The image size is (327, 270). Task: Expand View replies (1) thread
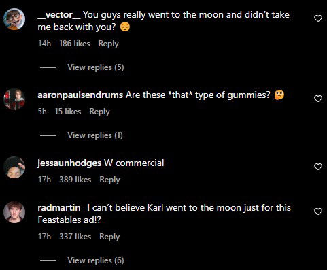coord(95,135)
